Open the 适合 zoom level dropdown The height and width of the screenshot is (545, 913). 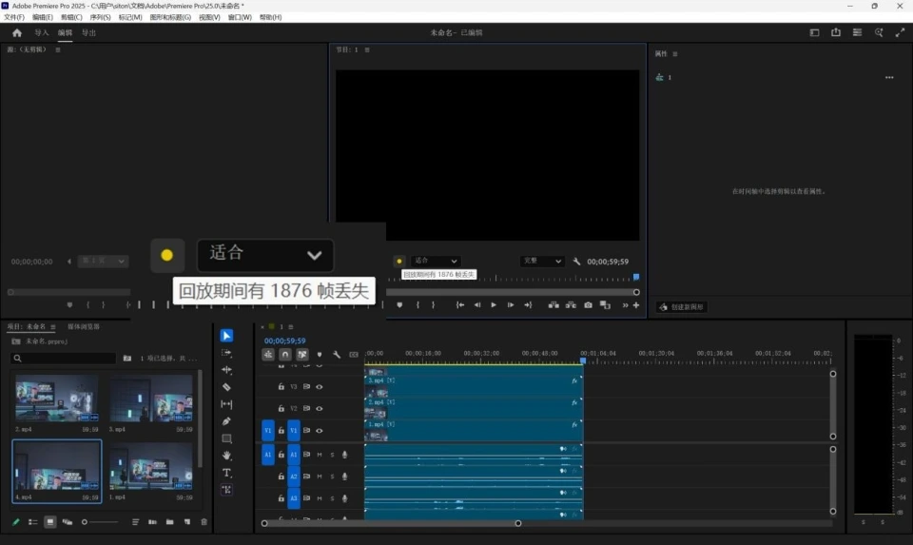tap(435, 261)
